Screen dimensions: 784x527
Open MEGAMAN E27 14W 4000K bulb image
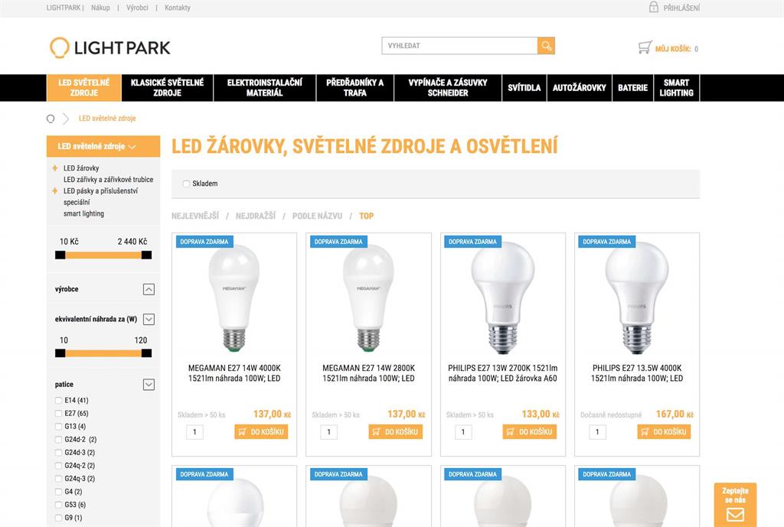coord(234,298)
